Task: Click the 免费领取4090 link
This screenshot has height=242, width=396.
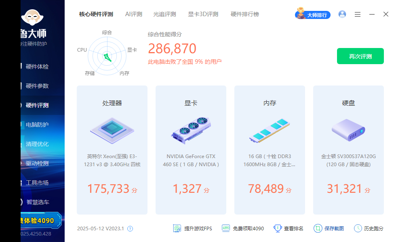Action: (248, 229)
